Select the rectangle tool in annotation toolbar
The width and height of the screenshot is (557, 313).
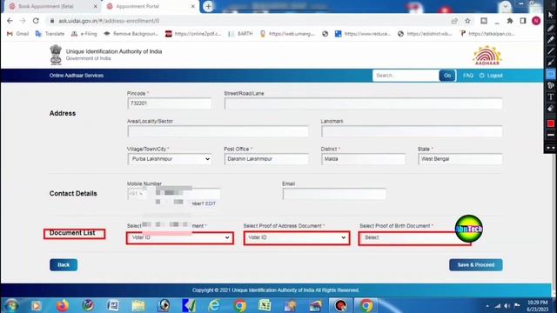[551, 74]
